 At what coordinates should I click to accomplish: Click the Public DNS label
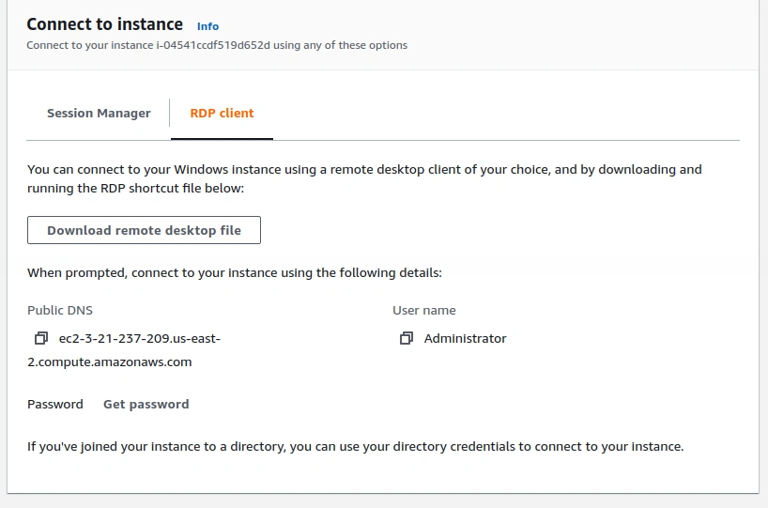point(60,310)
